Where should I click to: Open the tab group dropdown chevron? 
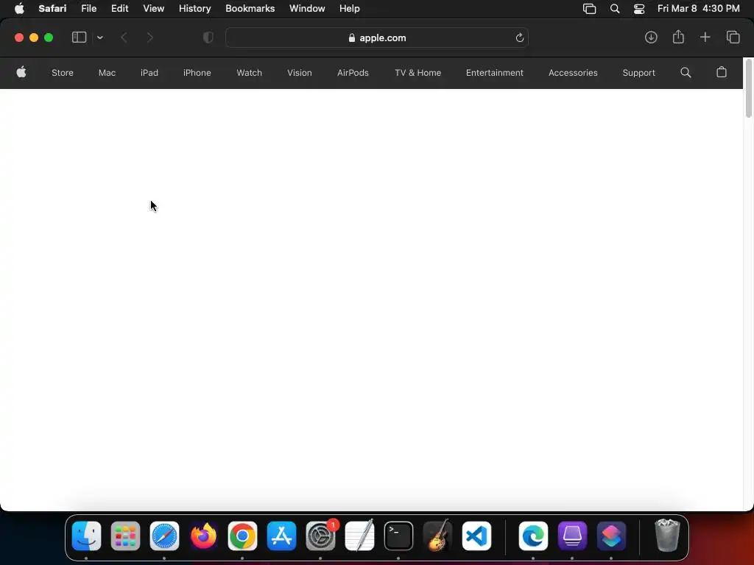(100, 38)
